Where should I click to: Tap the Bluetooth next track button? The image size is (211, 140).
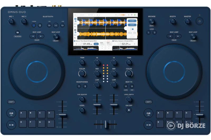click(x=62, y=25)
